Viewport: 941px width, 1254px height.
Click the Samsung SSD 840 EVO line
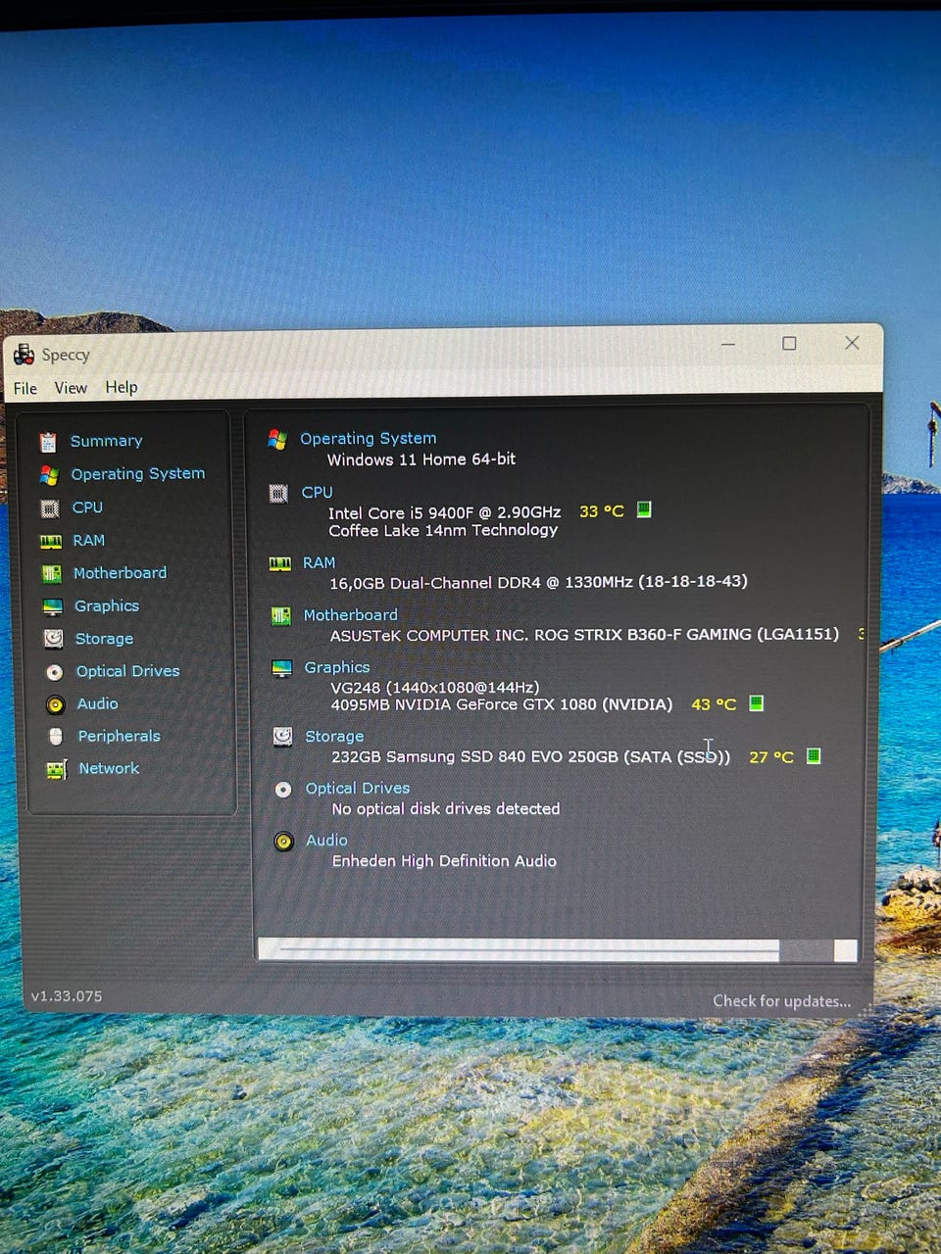tap(530, 757)
